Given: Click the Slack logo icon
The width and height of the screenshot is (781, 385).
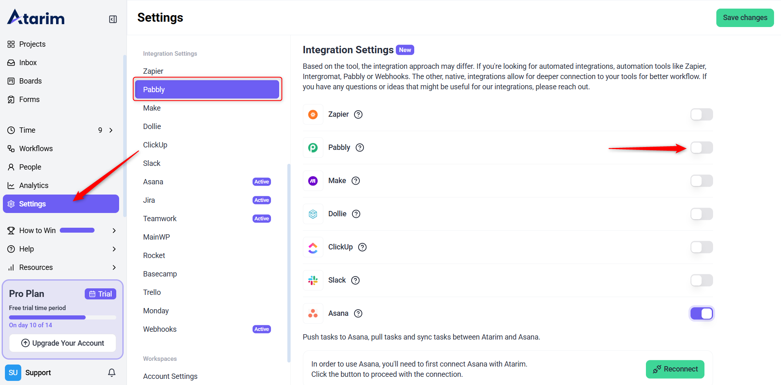Looking at the screenshot, I should (313, 280).
